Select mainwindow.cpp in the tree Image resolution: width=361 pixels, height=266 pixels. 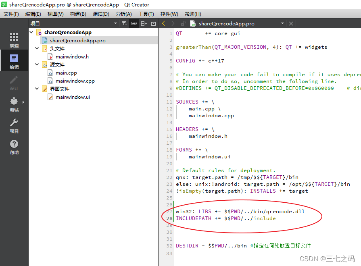click(75, 81)
